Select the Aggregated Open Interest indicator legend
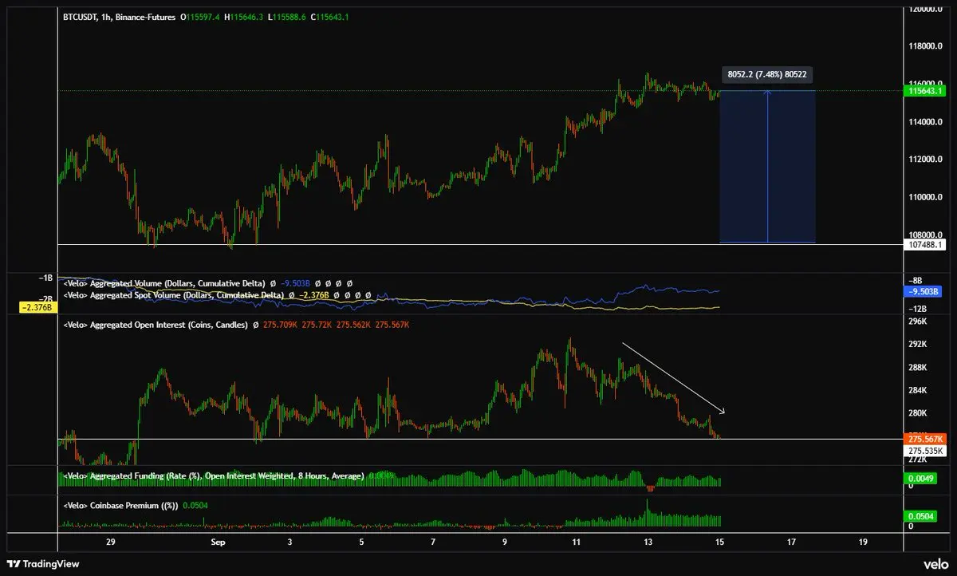The image size is (957, 576). 155,325
